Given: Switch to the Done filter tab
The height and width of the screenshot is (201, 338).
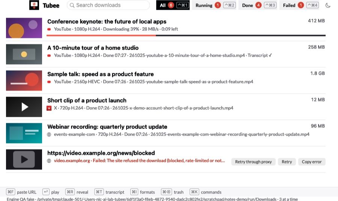Looking at the screenshot, I should tap(258, 5).
